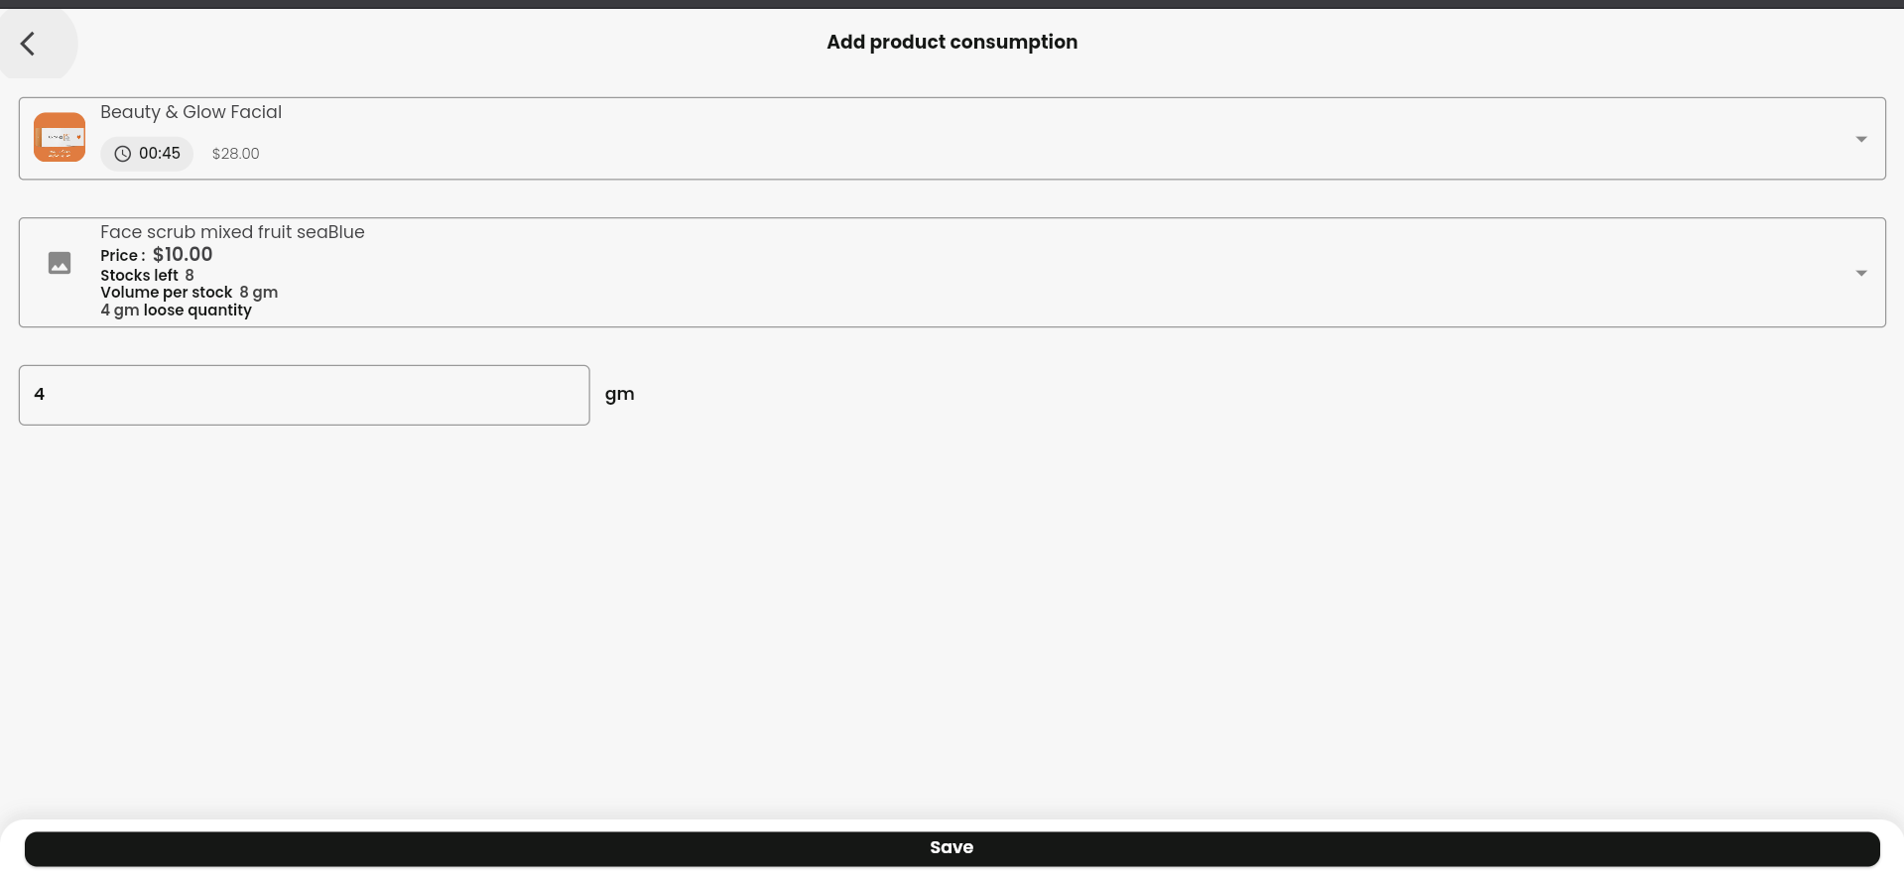Click the Volume per stock 8 gm text
The width and height of the screenshot is (1904, 878).
coord(189,293)
